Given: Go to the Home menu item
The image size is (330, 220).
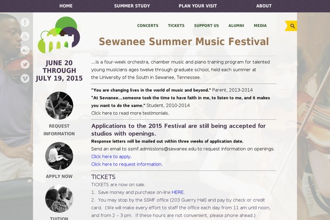Looking at the screenshot, I should [66, 6].
